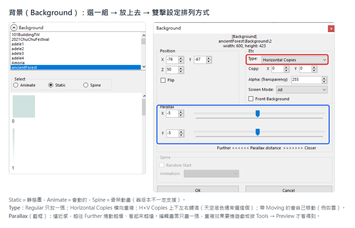Click the Cancel button

pyautogui.click(x=289, y=190)
